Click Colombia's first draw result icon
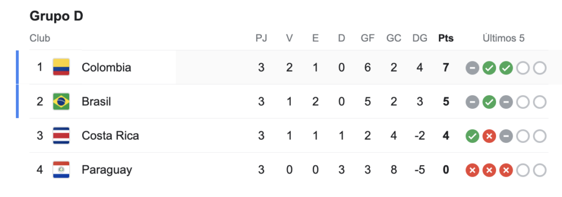Viewport: 562px width, 197px height. 473,67
